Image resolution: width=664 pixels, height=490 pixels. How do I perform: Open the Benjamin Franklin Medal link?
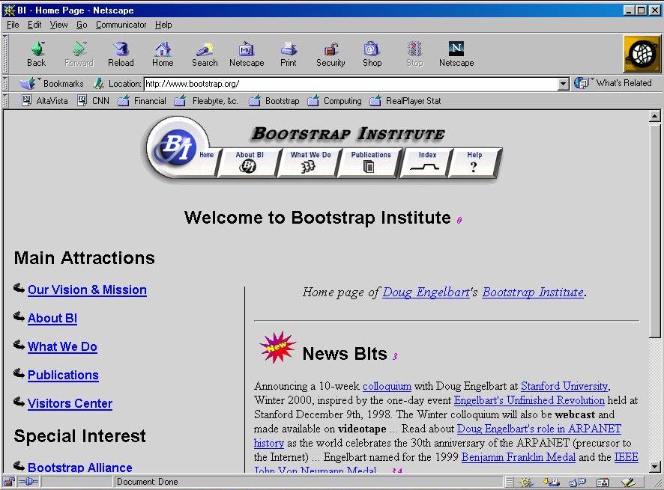pos(519,457)
